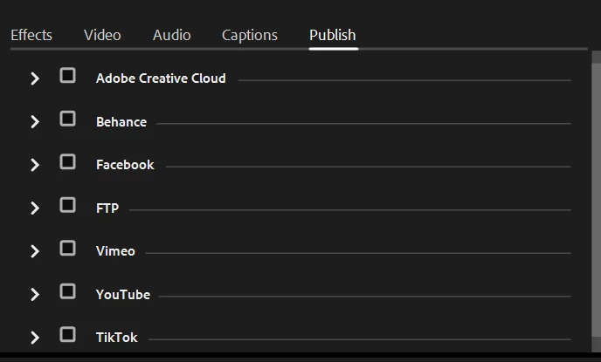Click the TikTok label text
The image size is (601, 362).
coord(116,338)
